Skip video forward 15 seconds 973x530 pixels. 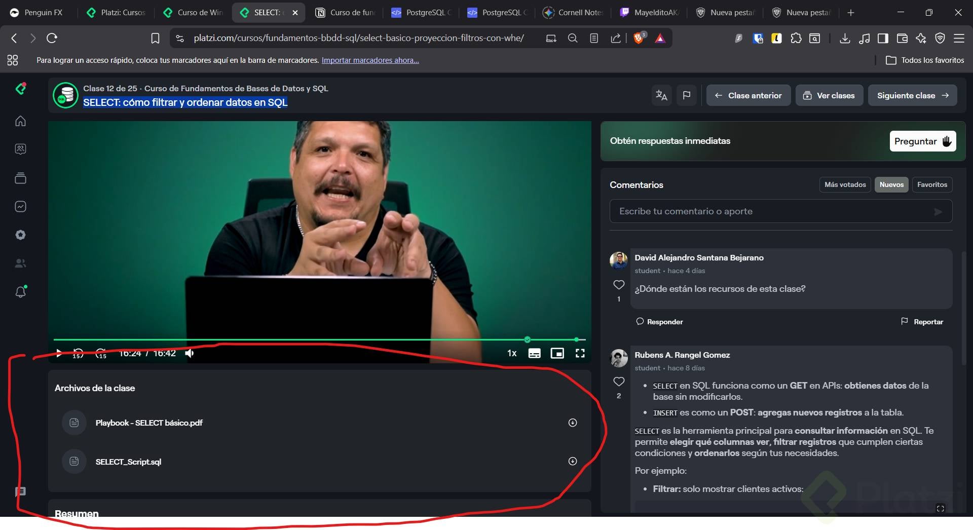pyautogui.click(x=101, y=353)
